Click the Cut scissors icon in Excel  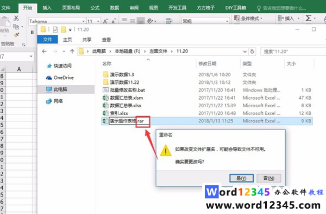point(16,18)
